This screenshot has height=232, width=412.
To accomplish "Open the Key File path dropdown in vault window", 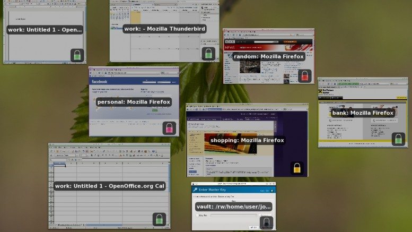I will click(x=234, y=216).
